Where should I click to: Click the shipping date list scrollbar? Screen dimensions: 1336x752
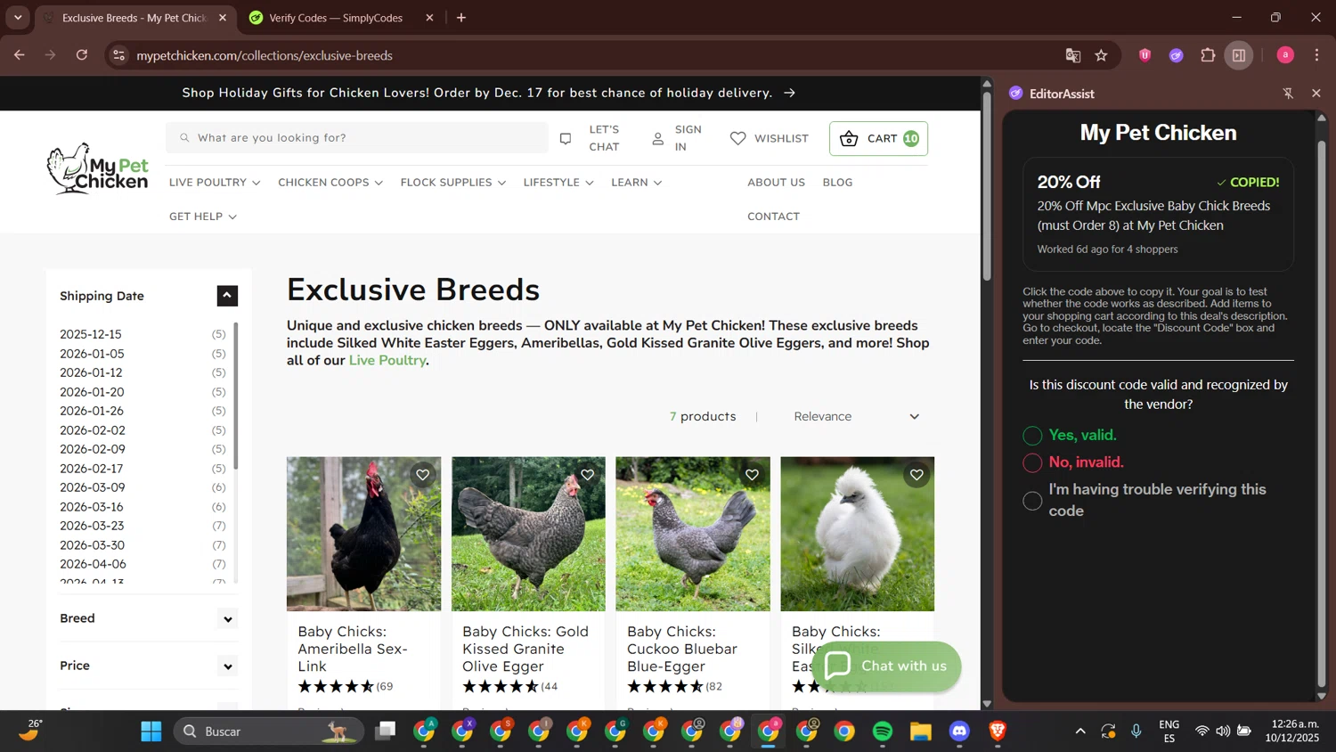(236, 396)
